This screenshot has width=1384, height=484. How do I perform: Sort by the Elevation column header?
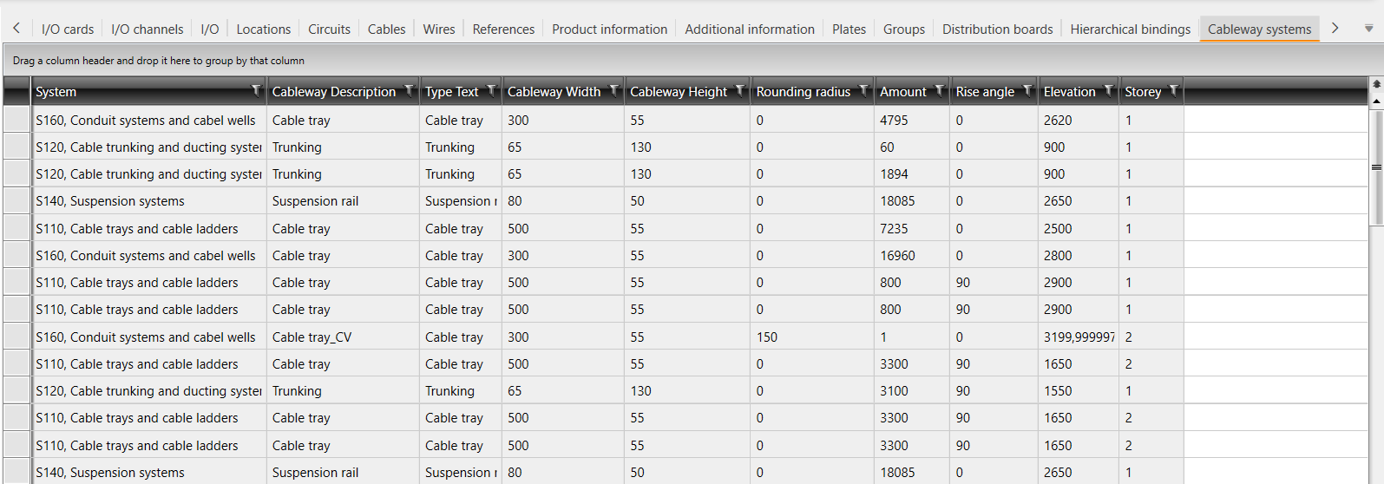(1069, 92)
